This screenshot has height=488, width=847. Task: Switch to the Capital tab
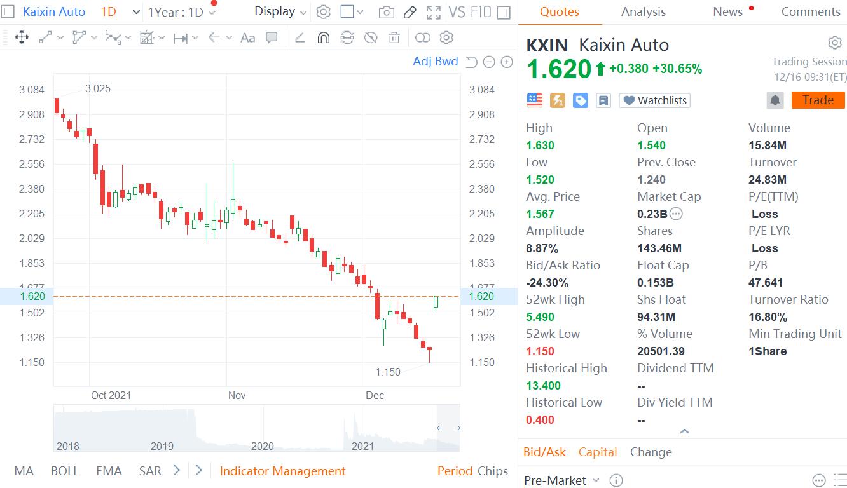point(597,452)
